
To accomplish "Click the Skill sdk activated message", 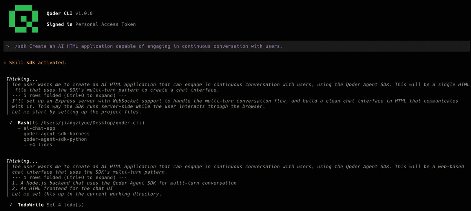I will click(x=38, y=63).
